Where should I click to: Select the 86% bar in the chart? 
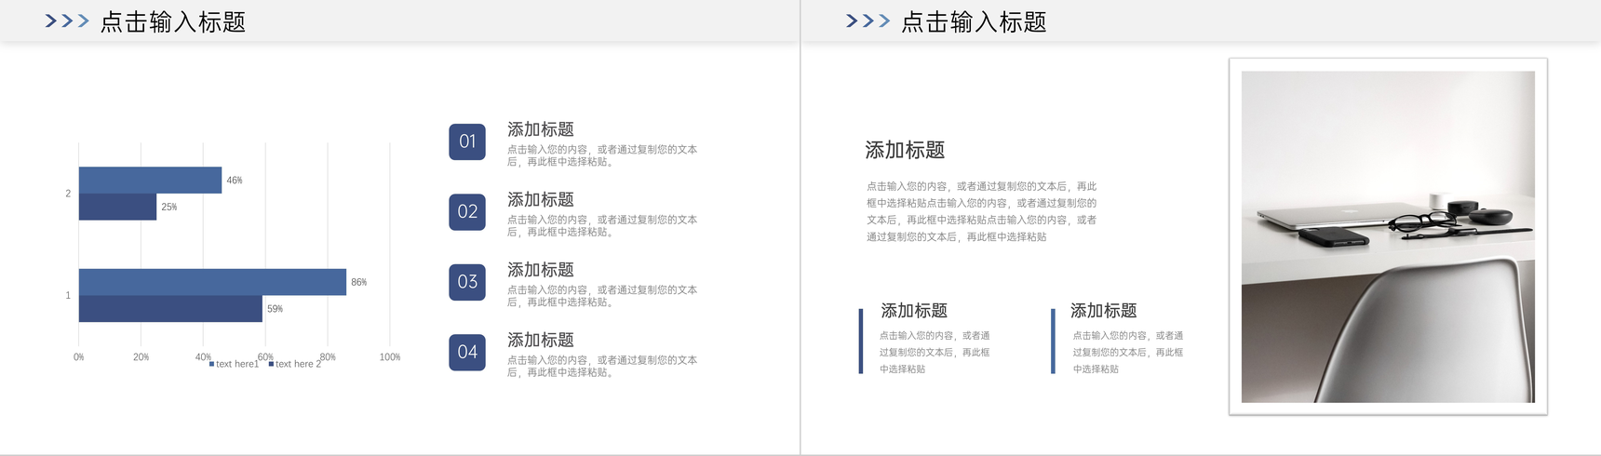(x=212, y=282)
